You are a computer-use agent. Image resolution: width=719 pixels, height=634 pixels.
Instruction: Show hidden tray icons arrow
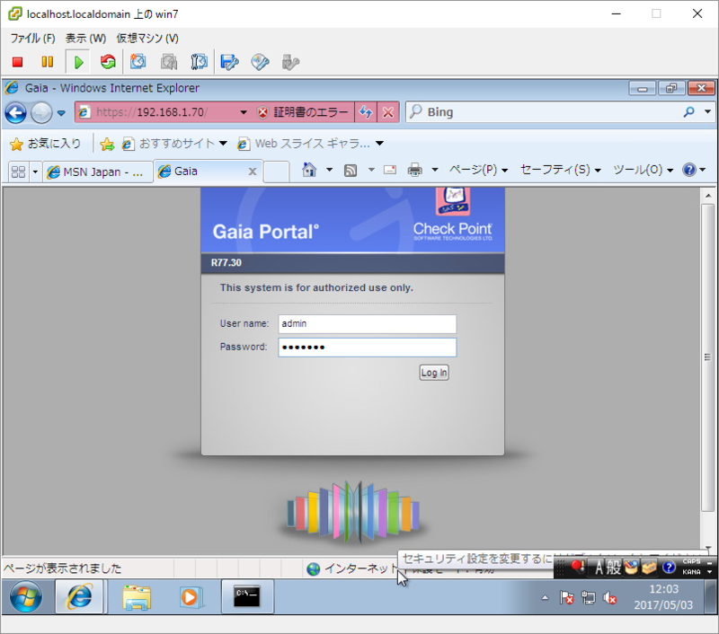pyautogui.click(x=545, y=598)
